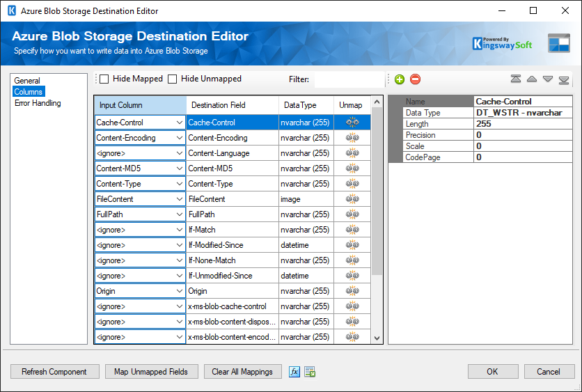This screenshot has height=392, width=582.
Task: Unmap the Origin field
Action: [x=352, y=290]
